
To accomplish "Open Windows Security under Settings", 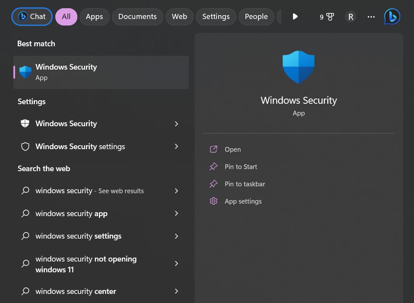I will (101, 124).
